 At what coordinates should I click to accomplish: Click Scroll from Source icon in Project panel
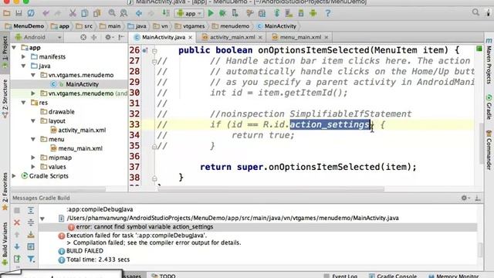pos(83,37)
